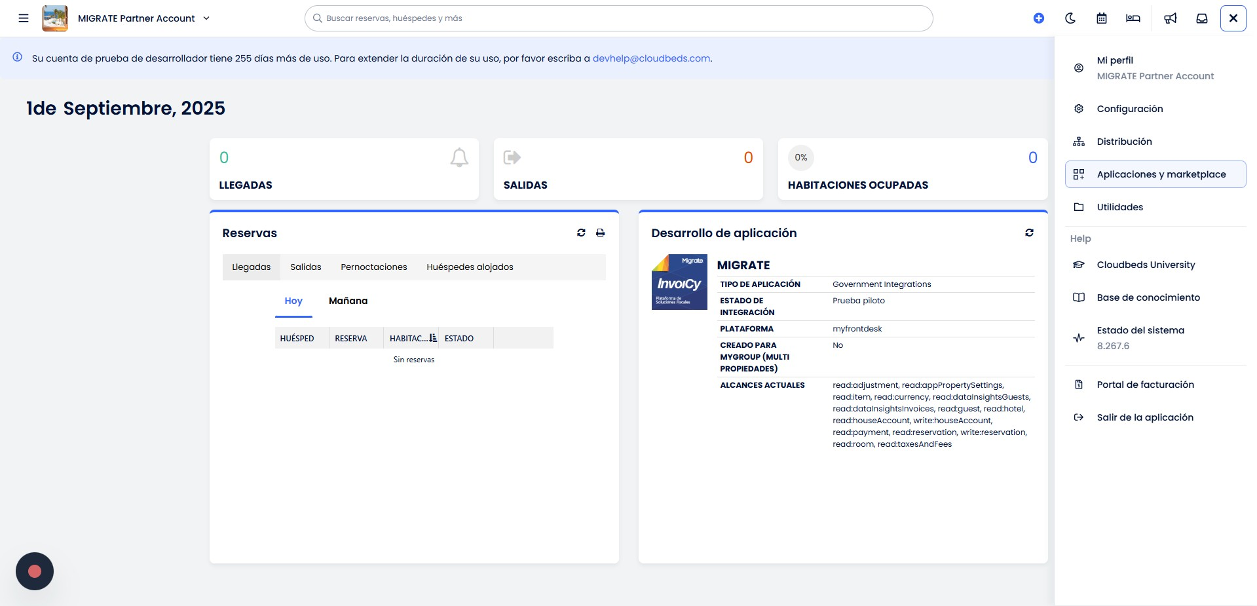The width and height of the screenshot is (1257, 606).
Task: Sort by the RESERVA column header
Action: click(x=356, y=338)
